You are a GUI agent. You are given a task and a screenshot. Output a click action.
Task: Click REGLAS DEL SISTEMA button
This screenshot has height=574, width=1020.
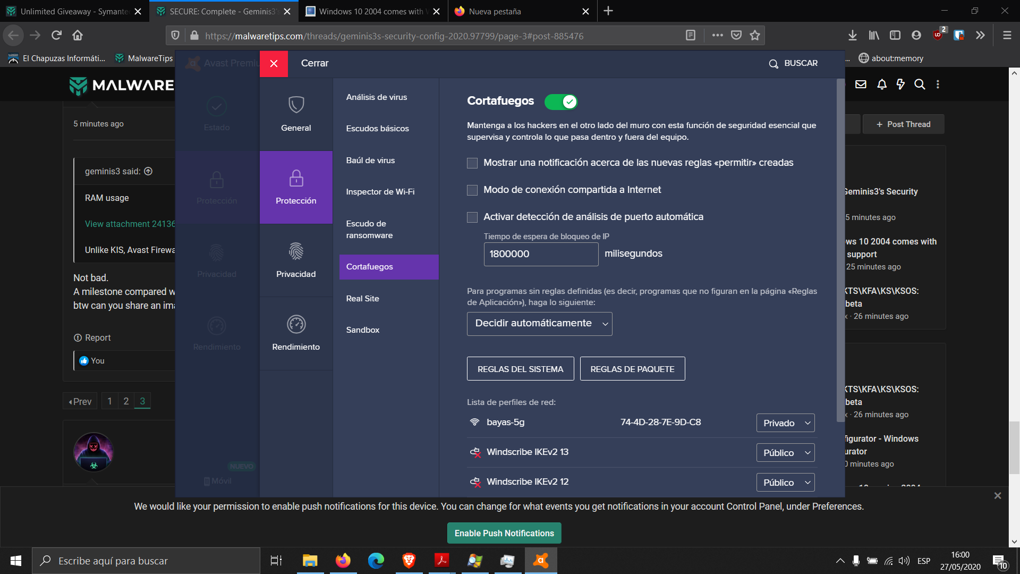pos(520,369)
